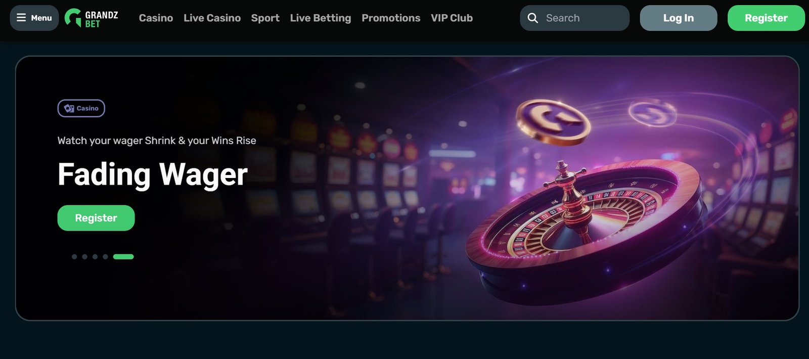Image resolution: width=809 pixels, height=359 pixels.
Task: Click the Grandz Bet logo
Action: (x=92, y=18)
